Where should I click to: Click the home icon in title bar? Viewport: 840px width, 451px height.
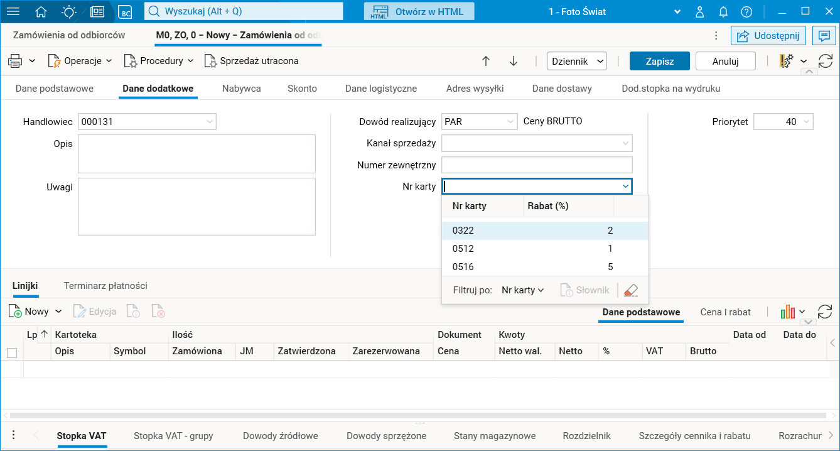(41, 11)
